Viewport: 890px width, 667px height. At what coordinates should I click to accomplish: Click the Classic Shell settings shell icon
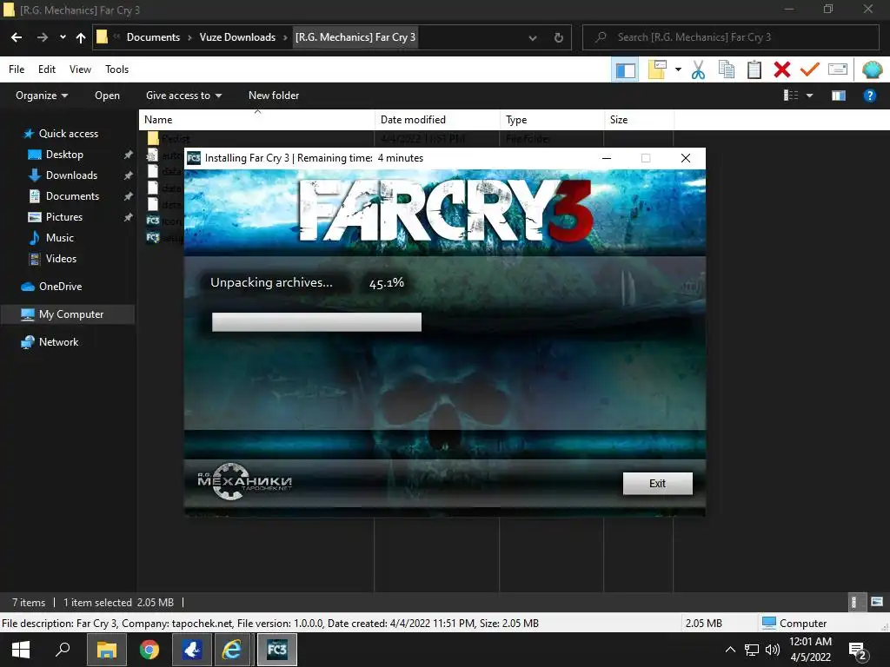click(872, 70)
